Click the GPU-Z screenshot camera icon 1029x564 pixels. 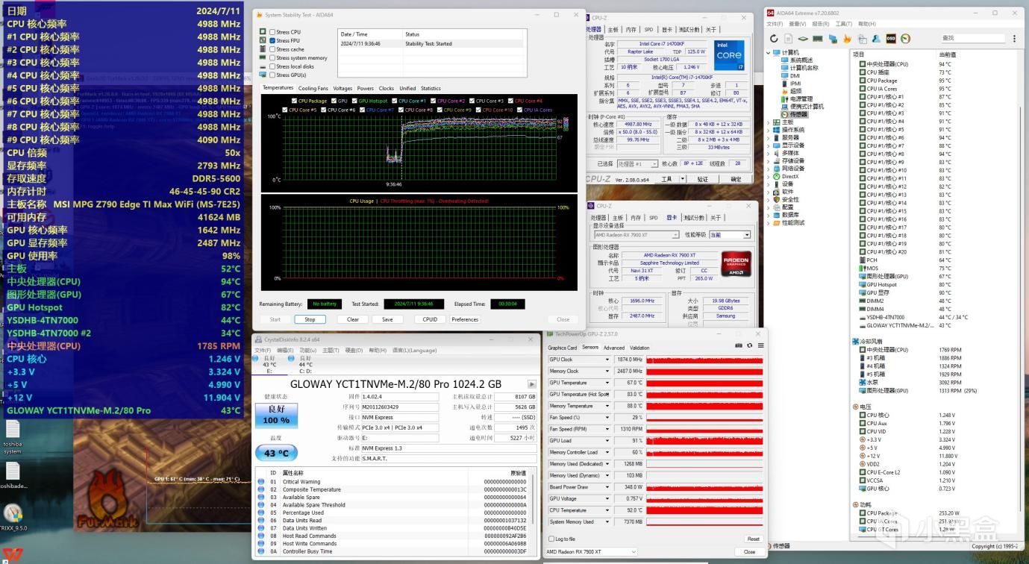pos(739,346)
